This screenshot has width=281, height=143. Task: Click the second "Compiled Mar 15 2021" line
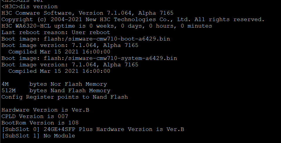pos(59,71)
